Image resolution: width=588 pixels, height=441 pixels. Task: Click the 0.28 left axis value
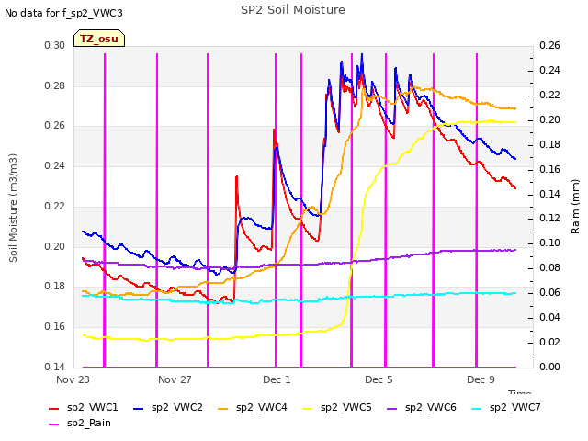pos(55,85)
